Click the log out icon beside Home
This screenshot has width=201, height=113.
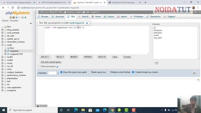tap(14, 17)
